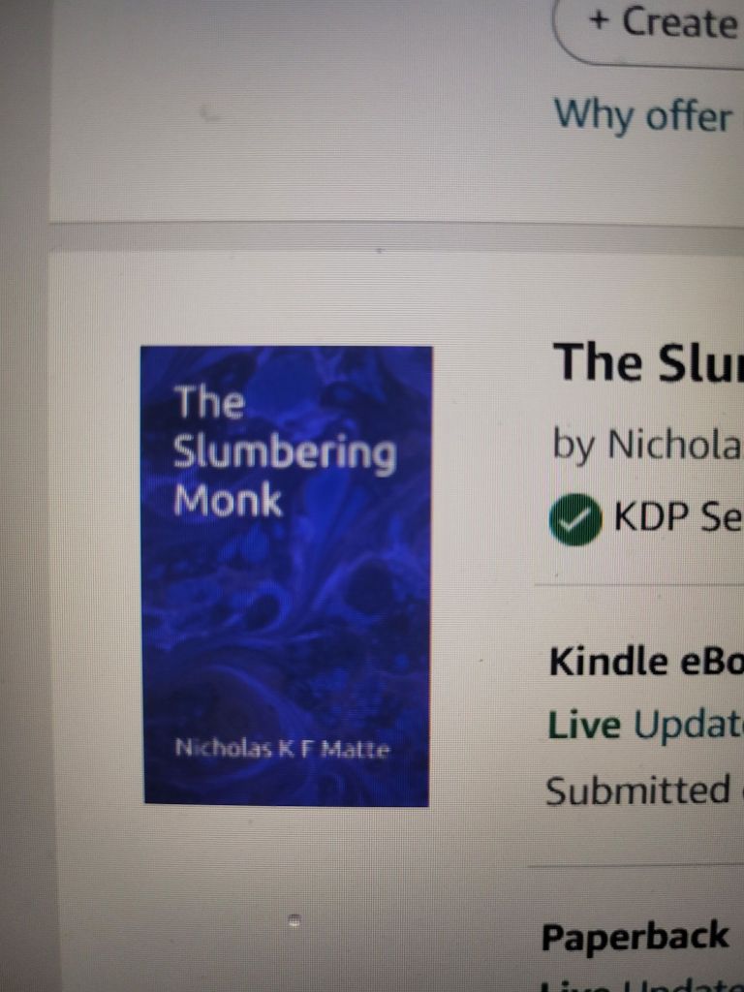Viewport: 744px width, 992px height.
Task: Click the divider line above the Kindle eBook section
Action: [x=639, y=585]
